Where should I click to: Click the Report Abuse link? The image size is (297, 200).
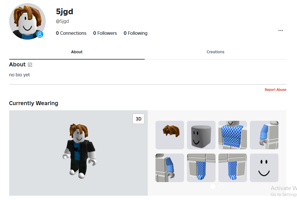coord(275,90)
